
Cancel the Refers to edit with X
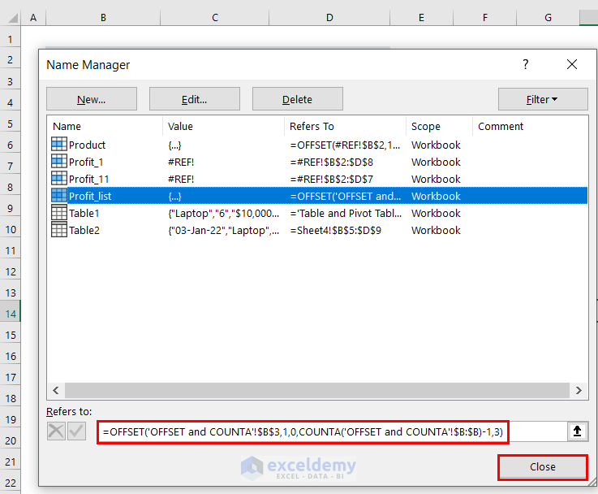(x=56, y=431)
